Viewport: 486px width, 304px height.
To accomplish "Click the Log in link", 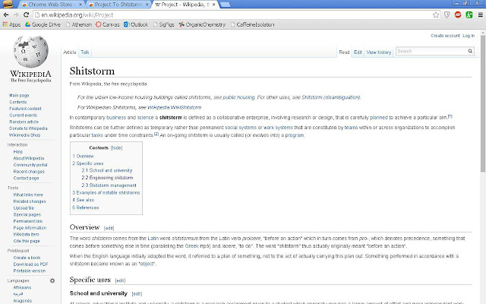I will click(x=469, y=36).
